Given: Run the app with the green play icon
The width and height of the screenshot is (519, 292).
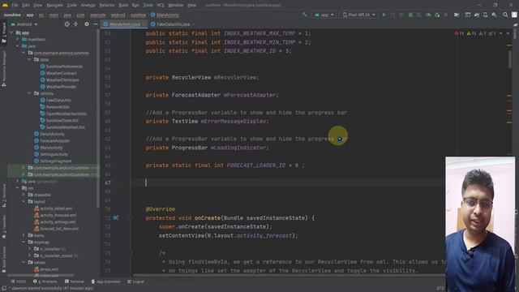Looking at the screenshot, I should (384, 15).
